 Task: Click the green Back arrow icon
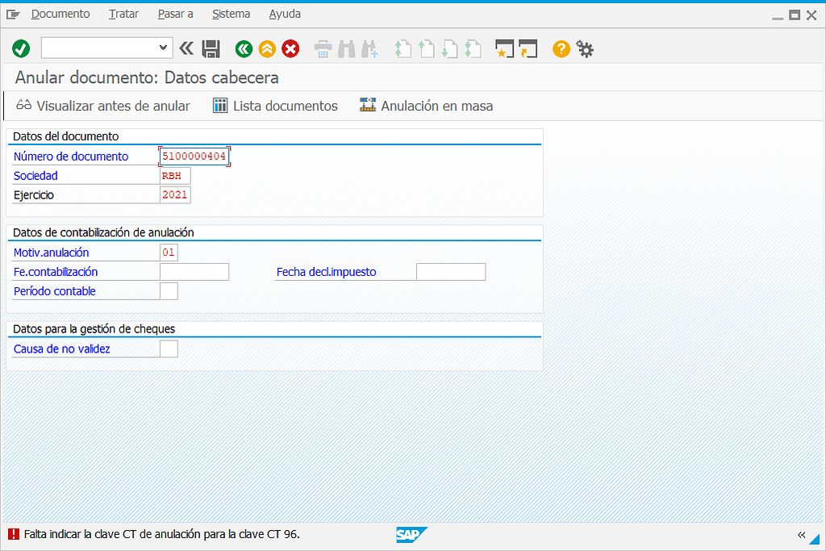pyautogui.click(x=244, y=49)
